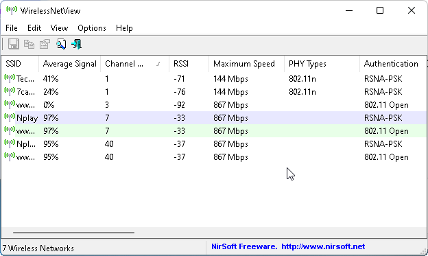
Task: Click the -71 RSSI value
Action: tap(179, 79)
